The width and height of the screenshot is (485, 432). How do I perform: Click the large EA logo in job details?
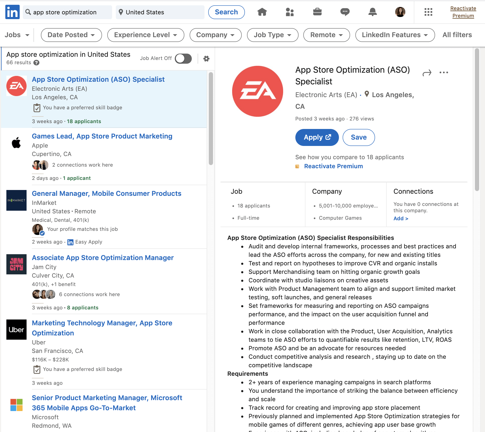pos(258,91)
